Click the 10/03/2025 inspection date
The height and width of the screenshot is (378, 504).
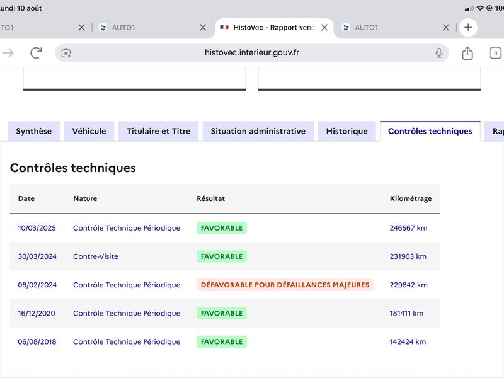click(37, 228)
